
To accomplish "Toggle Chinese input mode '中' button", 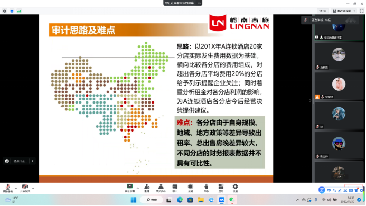I will point(329,190).
